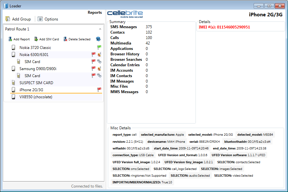This screenshot has width=288, height=192.
Task: Click the Browser Searches summary row
Action: coord(129,60)
